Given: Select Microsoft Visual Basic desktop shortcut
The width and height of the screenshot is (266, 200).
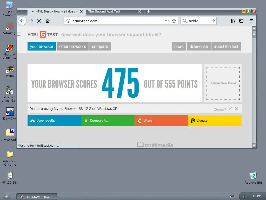Looking at the screenshot, I should (x=9, y=94).
